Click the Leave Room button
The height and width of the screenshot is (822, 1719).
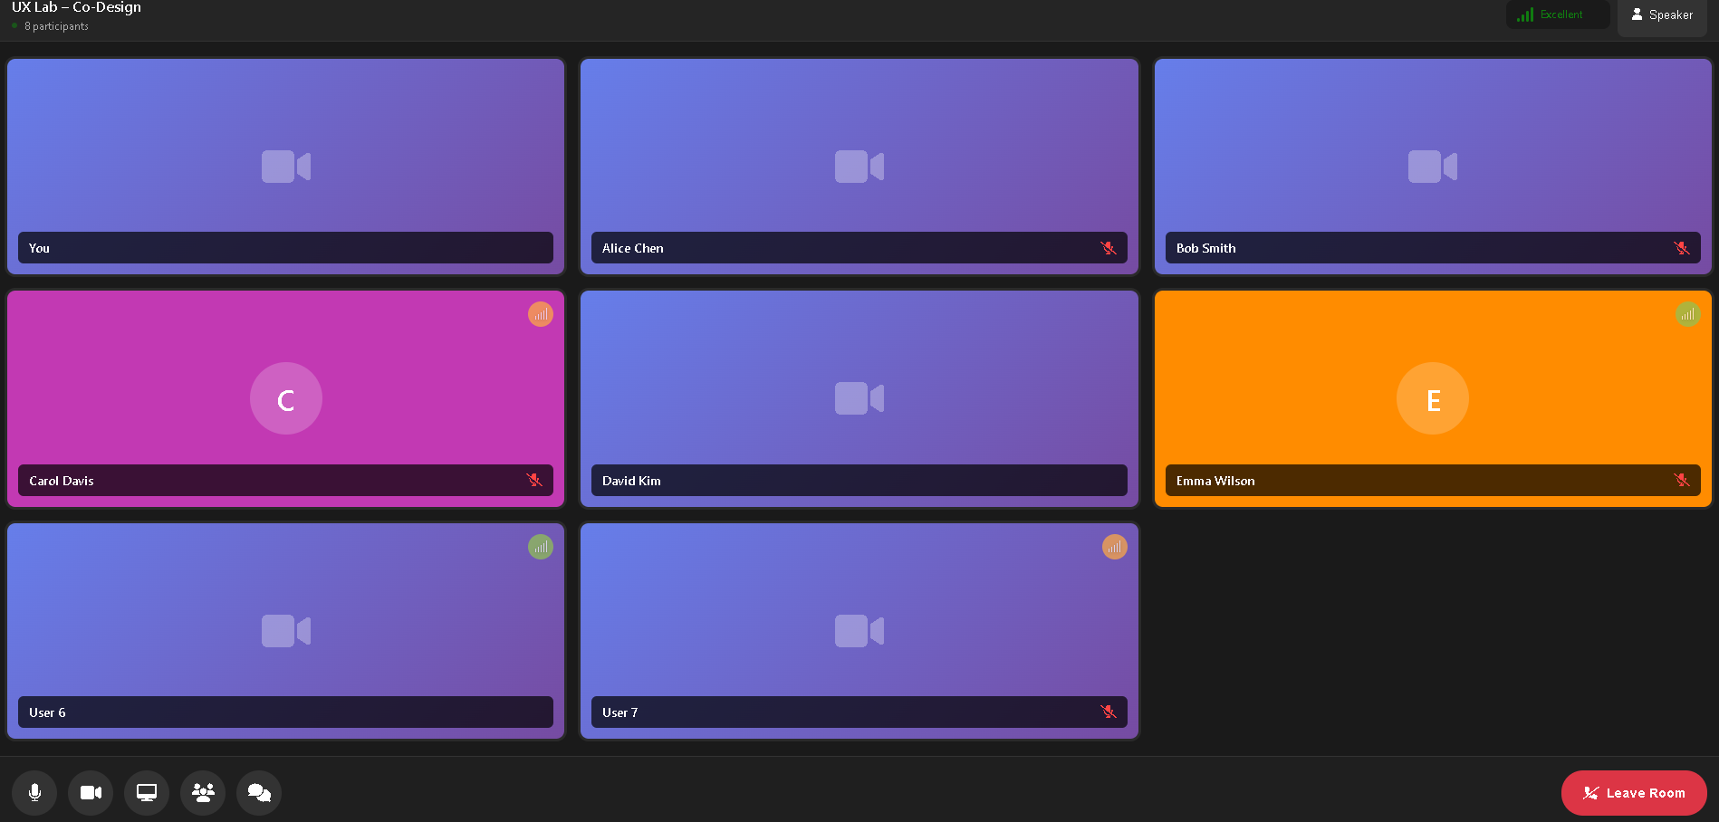tap(1634, 793)
